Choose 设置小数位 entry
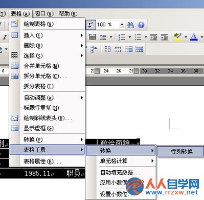This screenshot has height=200, width=204. coord(121,194)
